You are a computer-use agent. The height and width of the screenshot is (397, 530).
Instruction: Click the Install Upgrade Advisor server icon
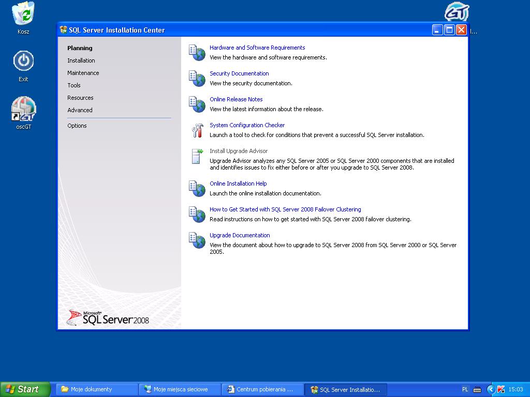197,156
